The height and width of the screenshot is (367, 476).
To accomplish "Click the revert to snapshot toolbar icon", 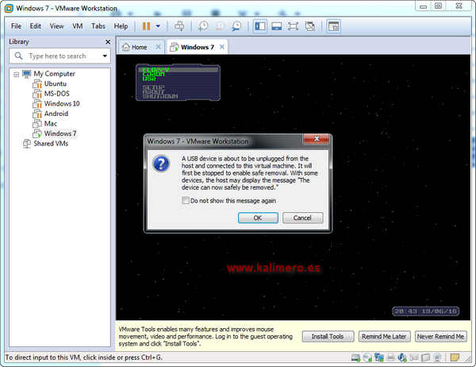I will 220,26.
